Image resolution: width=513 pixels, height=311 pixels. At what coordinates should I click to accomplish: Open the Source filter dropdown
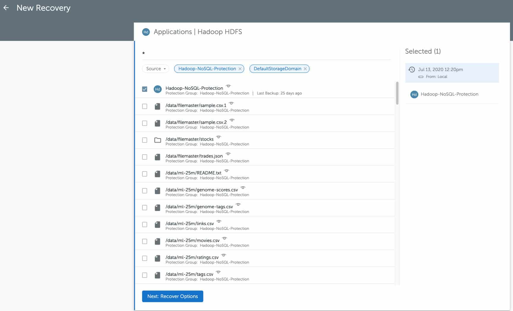click(x=155, y=69)
